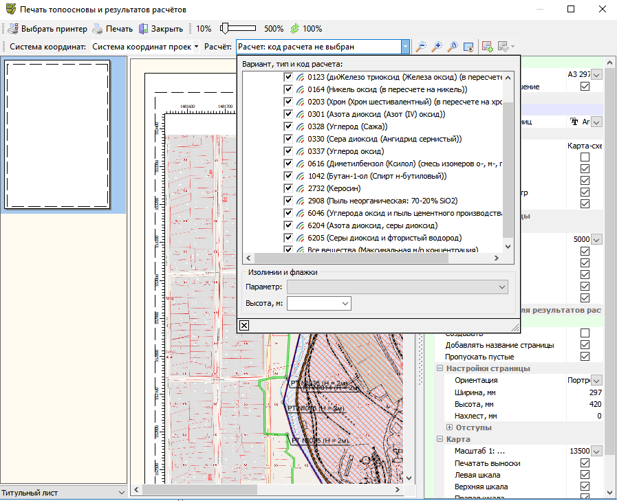Click the Печать print icon

click(98, 29)
